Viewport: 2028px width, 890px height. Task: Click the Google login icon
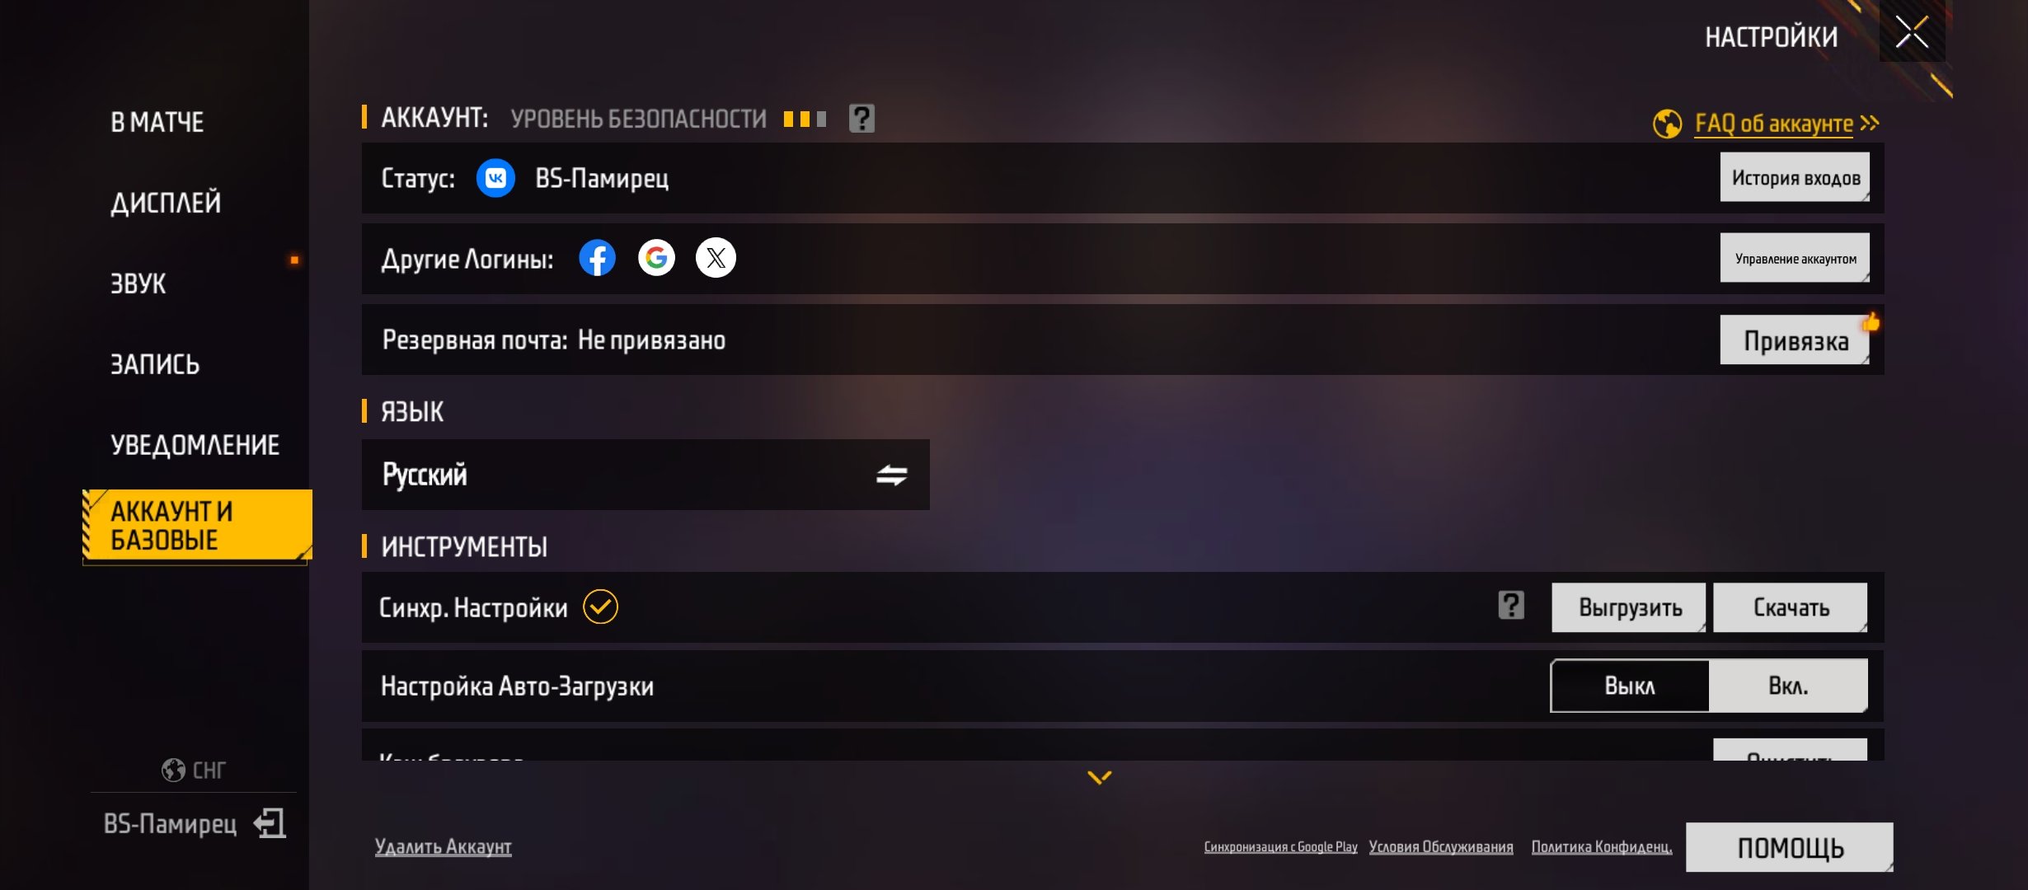656,258
